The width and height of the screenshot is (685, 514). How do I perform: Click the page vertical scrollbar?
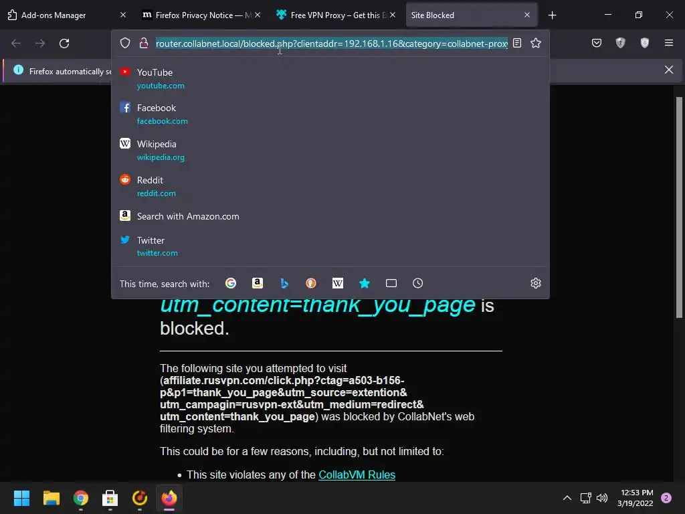tap(679, 207)
